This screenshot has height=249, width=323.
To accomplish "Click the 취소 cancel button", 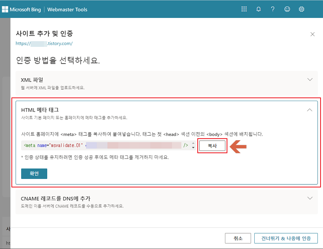I will (238, 238).
